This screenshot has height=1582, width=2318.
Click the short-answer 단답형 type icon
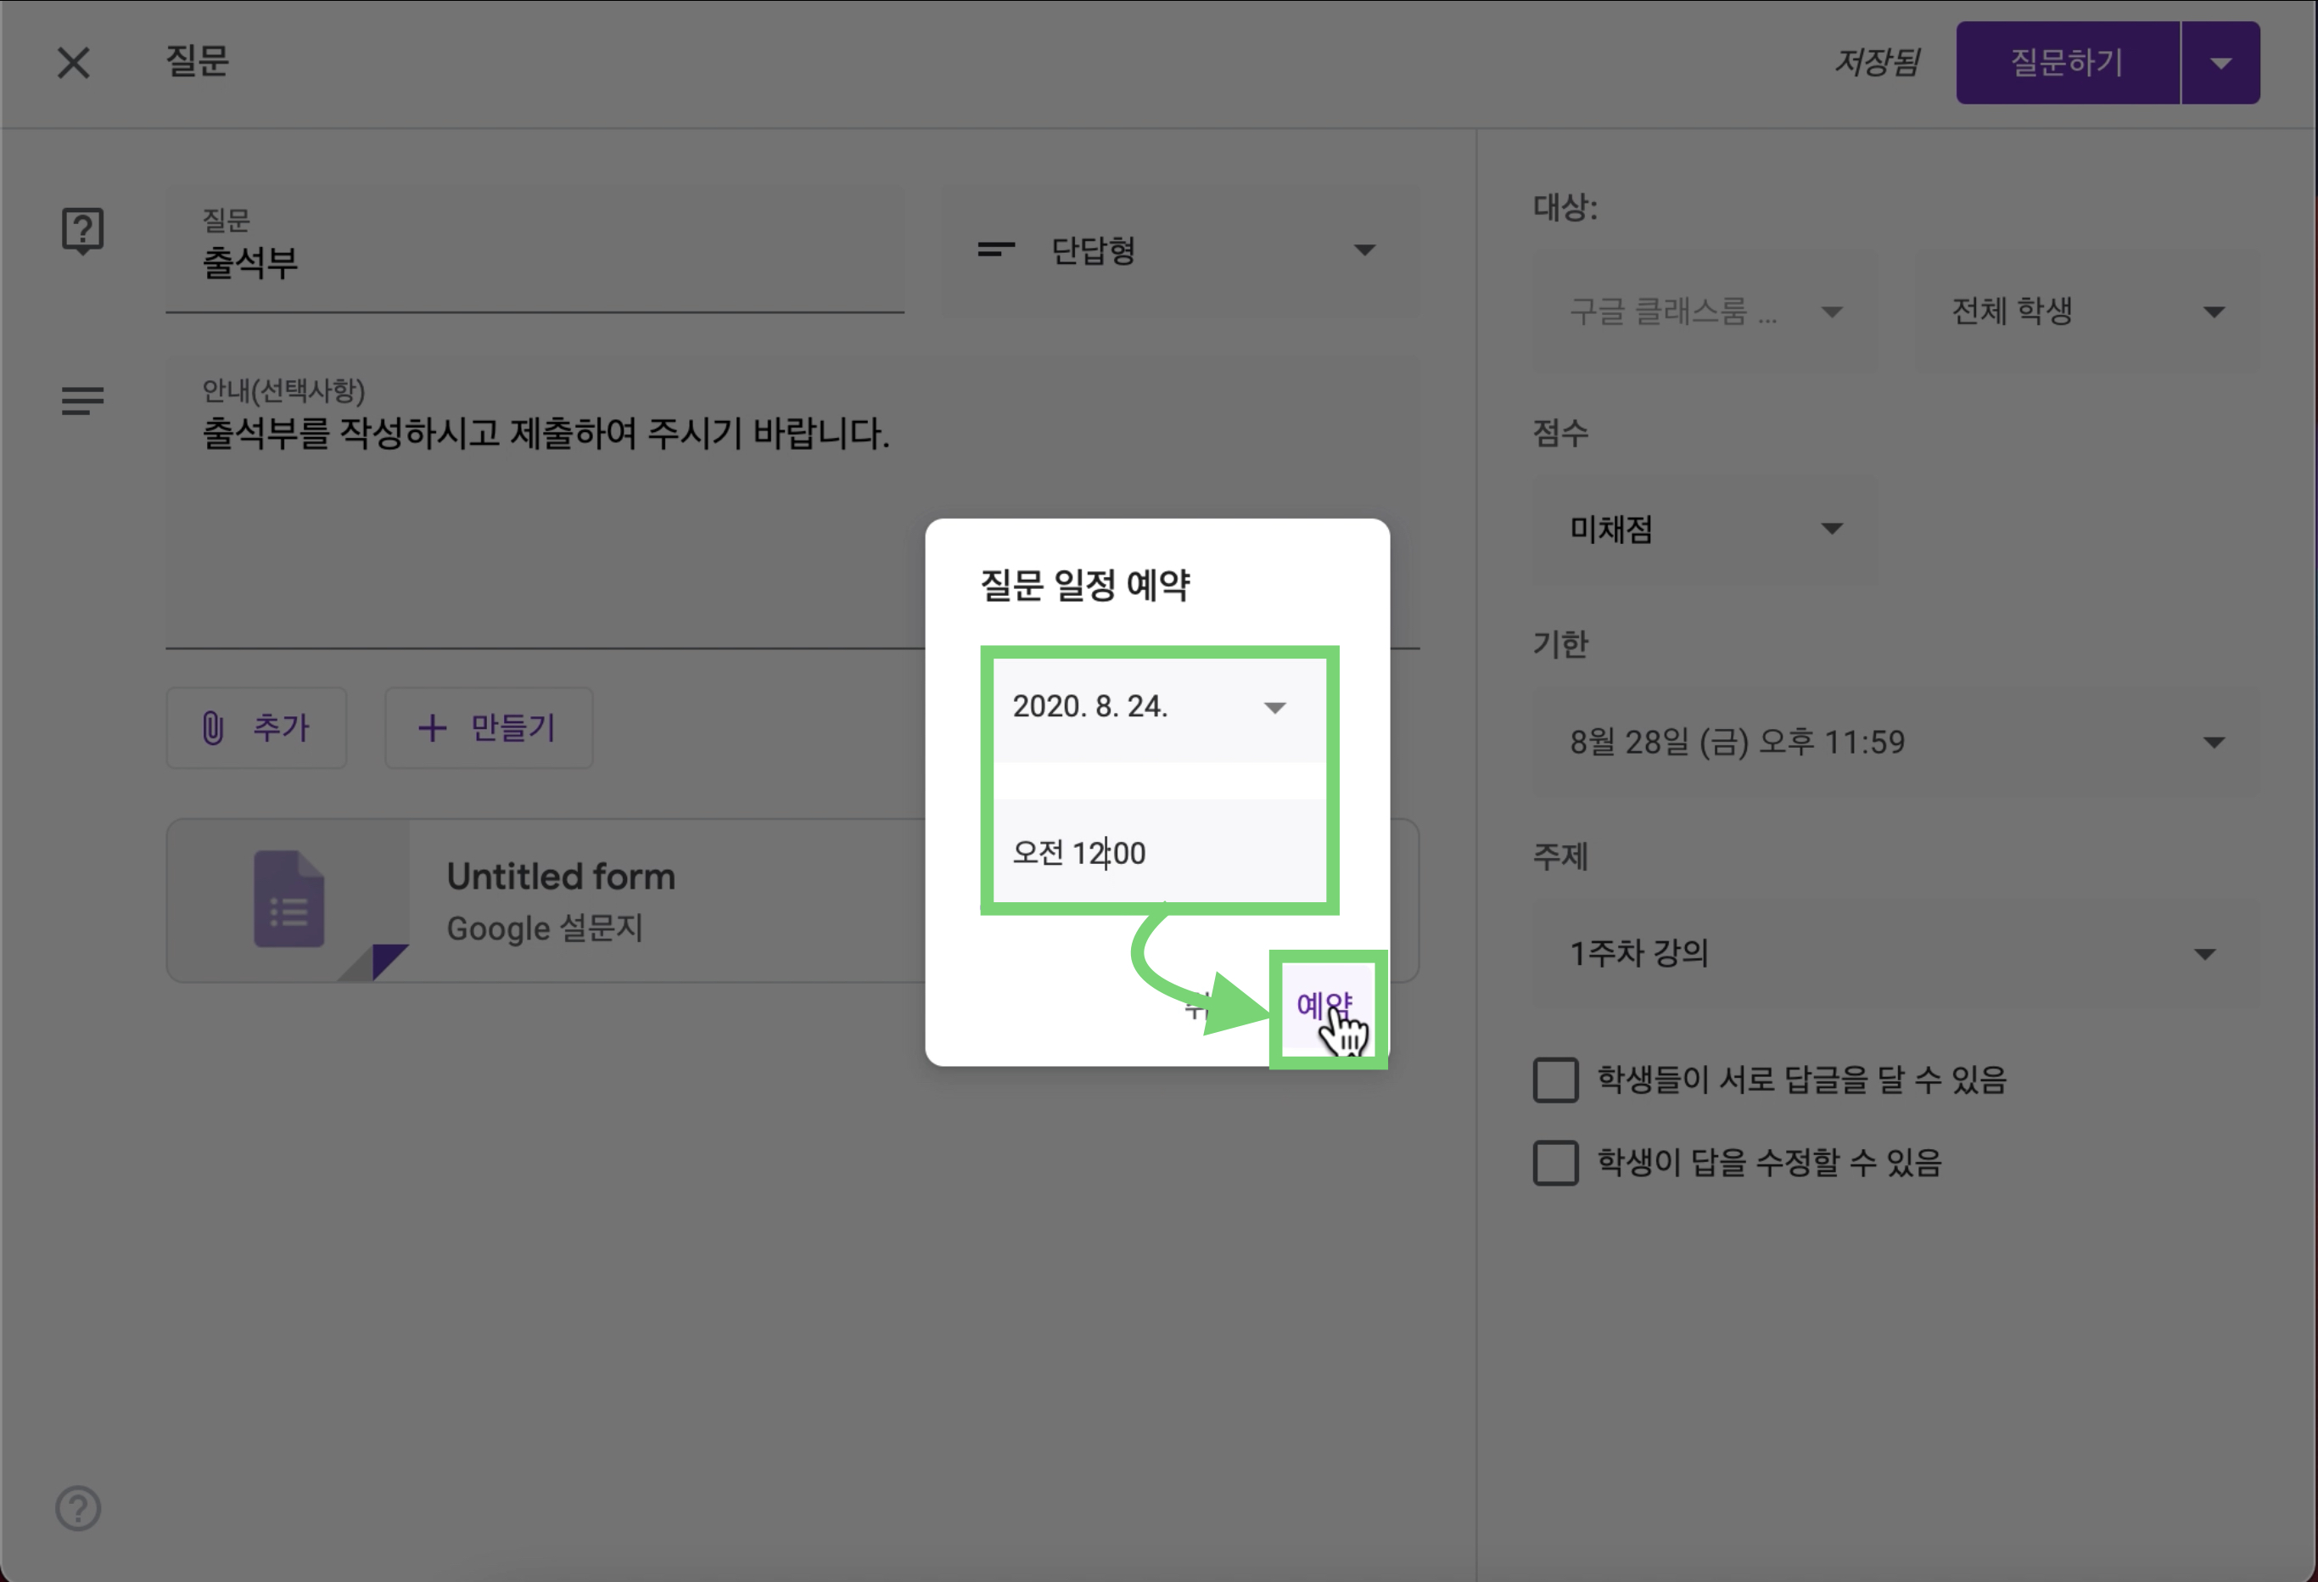pyautogui.click(x=996, y=250)
